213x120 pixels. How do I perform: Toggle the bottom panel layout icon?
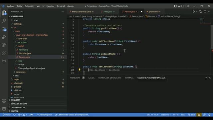tap(179, 6)
